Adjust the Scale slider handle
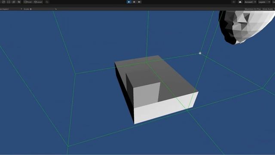 [x=31, y=9]
